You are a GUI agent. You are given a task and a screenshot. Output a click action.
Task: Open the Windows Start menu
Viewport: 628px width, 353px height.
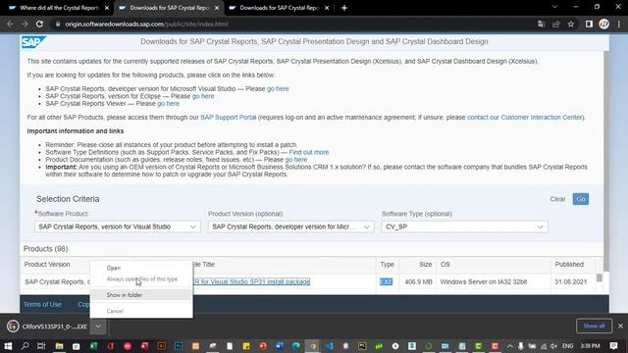click(8, 346)
